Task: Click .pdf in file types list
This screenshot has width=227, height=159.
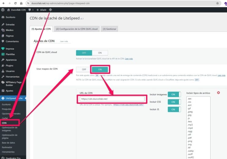Action: point(189,138)
